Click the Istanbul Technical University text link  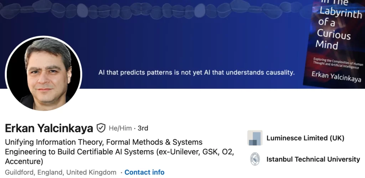[313, 159]
